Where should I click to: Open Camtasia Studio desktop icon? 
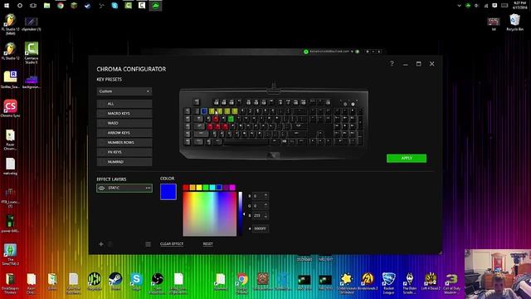(32, 53)
